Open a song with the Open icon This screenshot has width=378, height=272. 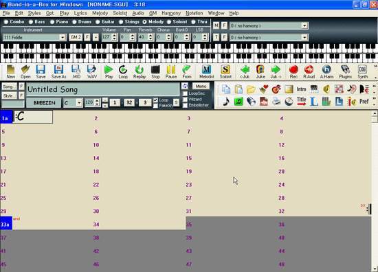(25, 71)
